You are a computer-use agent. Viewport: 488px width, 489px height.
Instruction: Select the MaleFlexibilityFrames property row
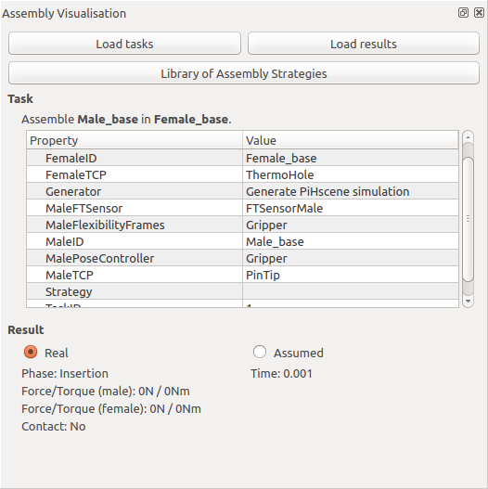(242, 225)
